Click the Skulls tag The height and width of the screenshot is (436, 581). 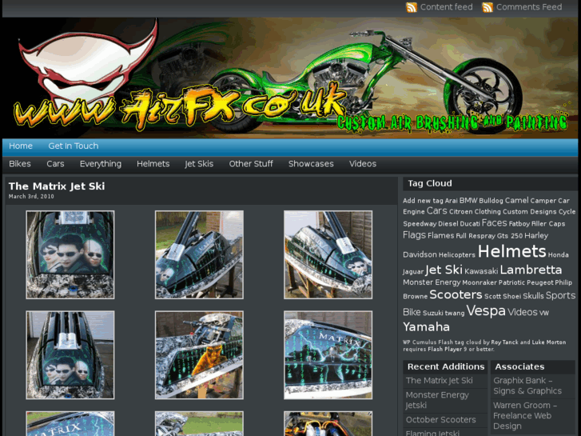533,296
